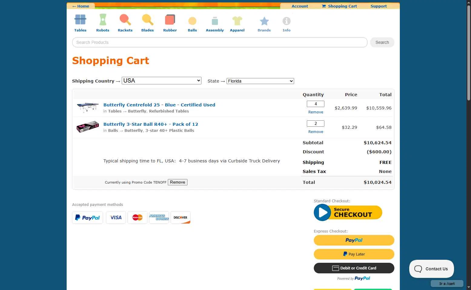Screen dimensions: 471x290
Task: Click the quantity field for Centrefold 25
Action: pyautogui.click(x=316, y=104)
